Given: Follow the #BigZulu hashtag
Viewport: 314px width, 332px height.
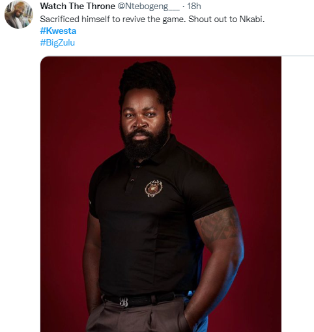Looking at the screenshot, I should tap(57, 42).
